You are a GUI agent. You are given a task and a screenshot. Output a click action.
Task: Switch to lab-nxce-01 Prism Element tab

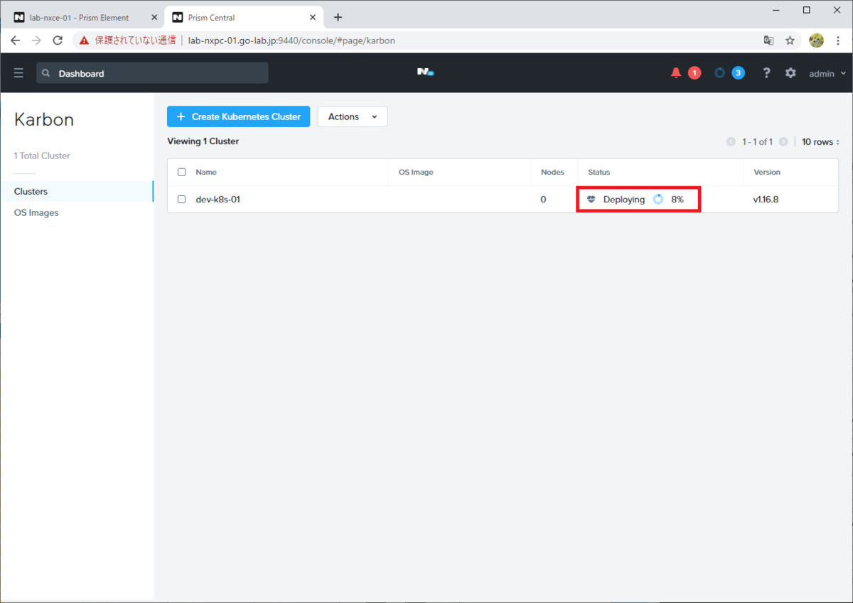pos(79,17)
